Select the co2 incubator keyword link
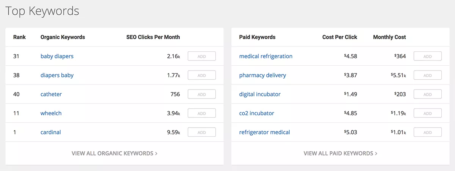The width and height of the screenshot is (455, 171). [257, 113]
